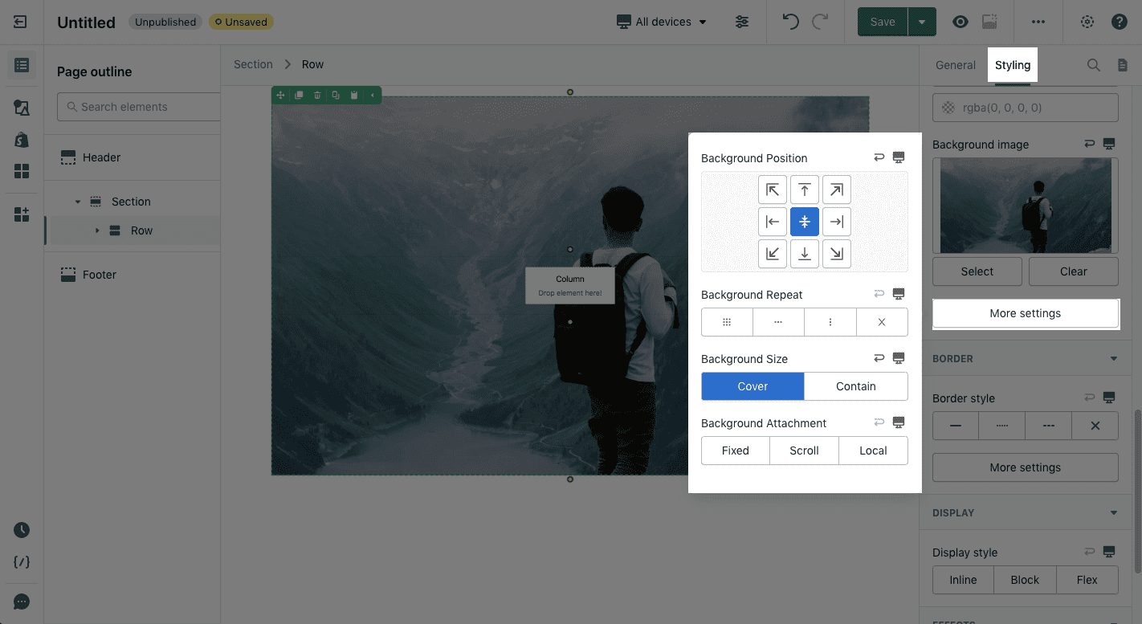Viewport: 1142px width, 624px height.
Task: Exit the editor using the top-left icon
Action: click(20, 22)
